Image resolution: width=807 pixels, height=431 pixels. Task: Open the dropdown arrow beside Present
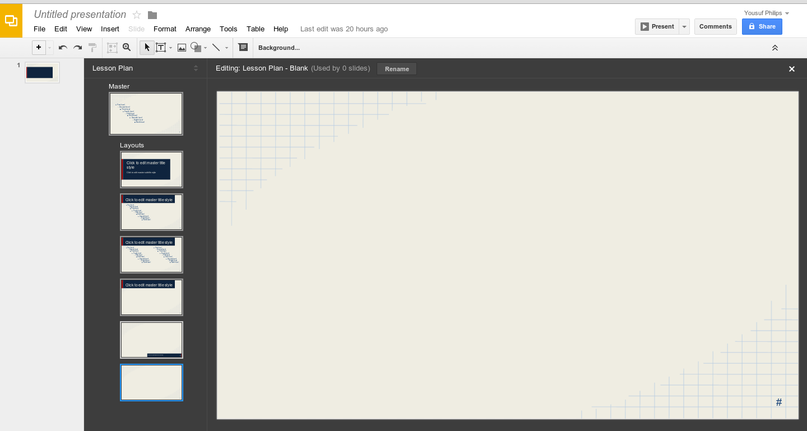pyautogui.click(x=684, y=26)
